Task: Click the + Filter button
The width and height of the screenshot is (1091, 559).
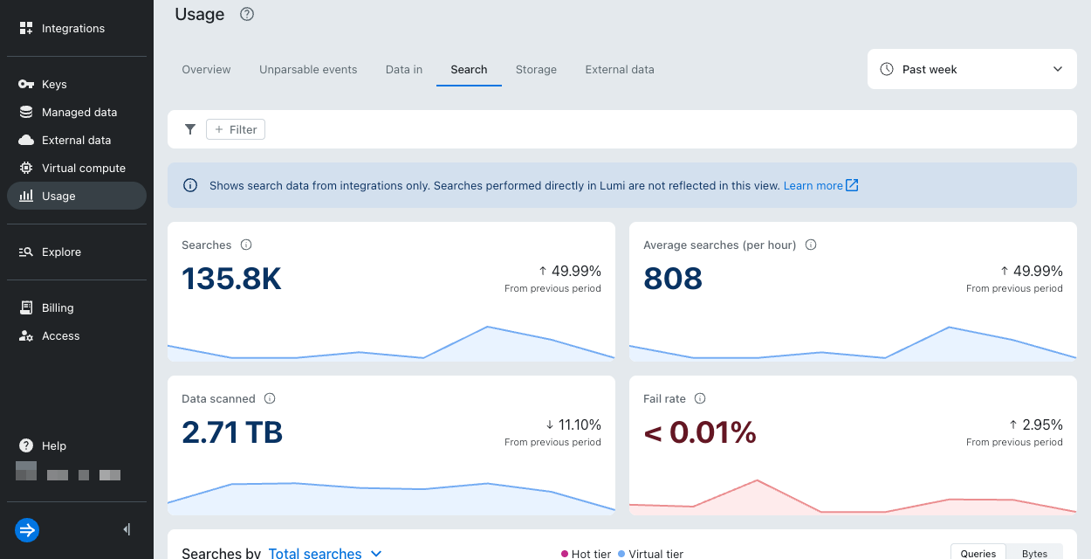Action: 236,129
